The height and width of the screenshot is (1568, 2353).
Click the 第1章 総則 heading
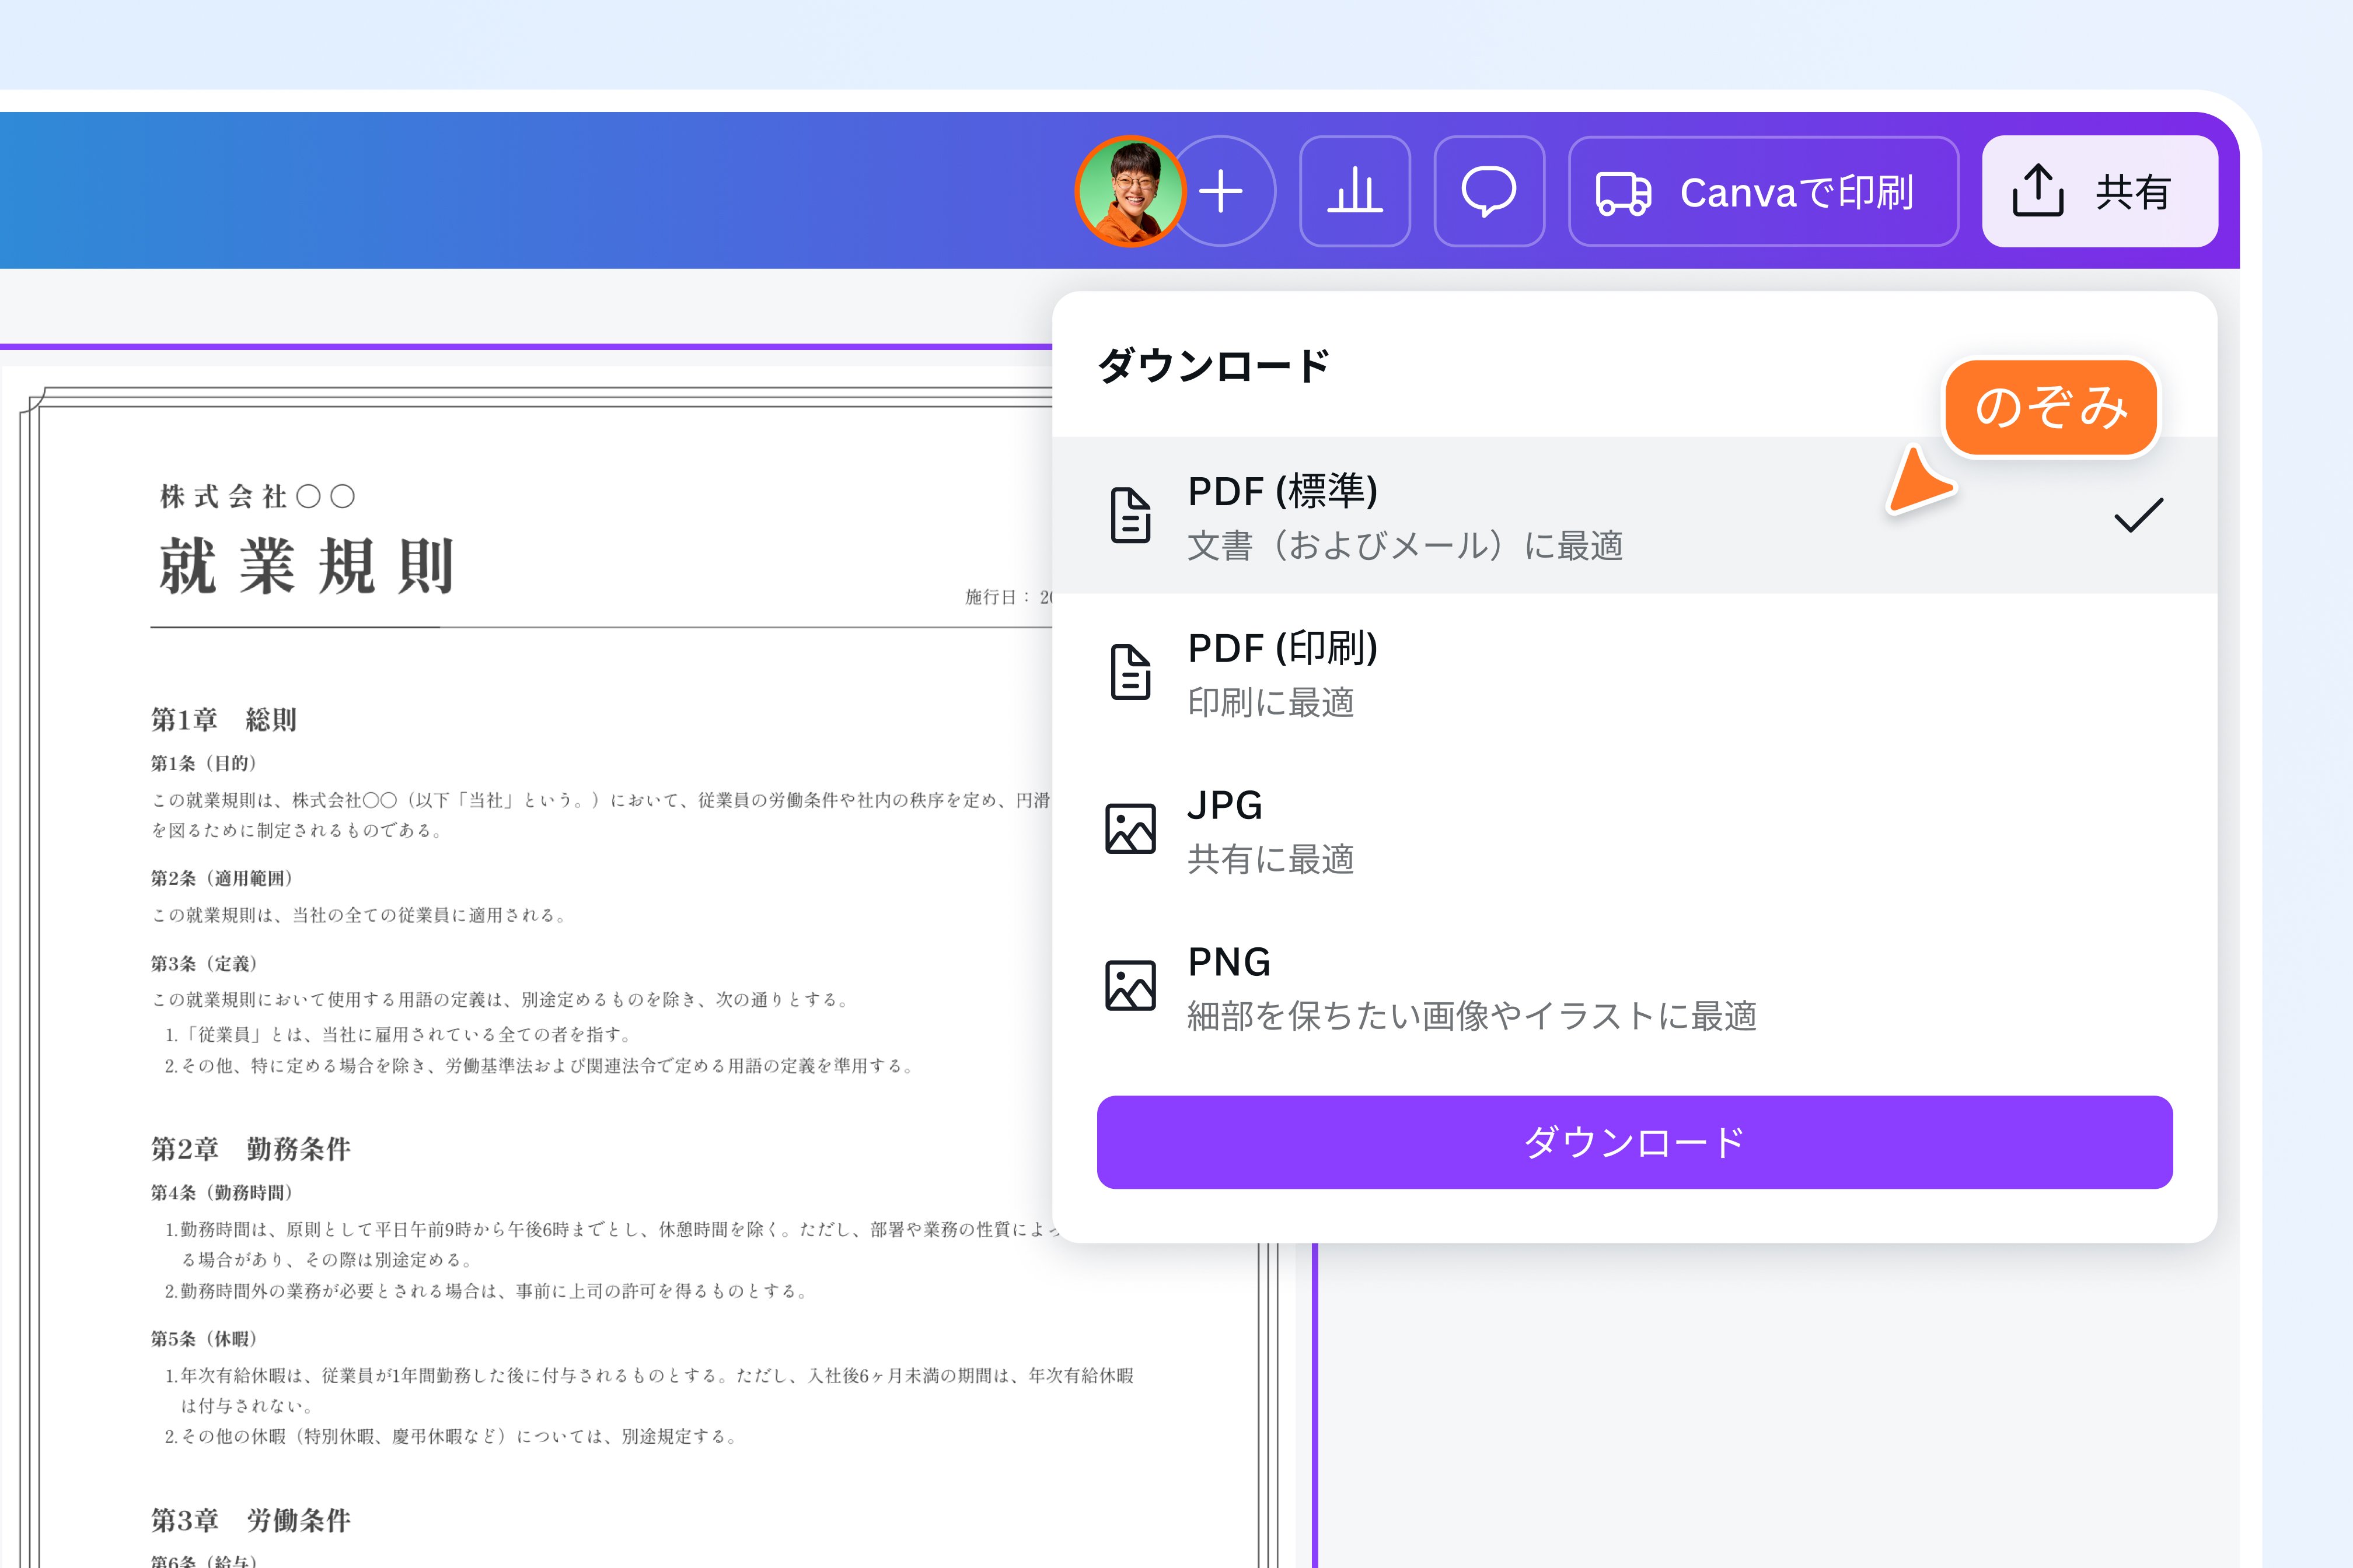tap(223, 719)
